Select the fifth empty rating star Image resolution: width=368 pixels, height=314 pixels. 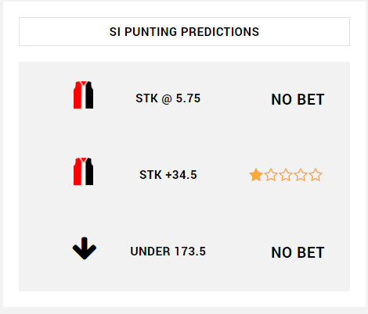coord(316,175)
